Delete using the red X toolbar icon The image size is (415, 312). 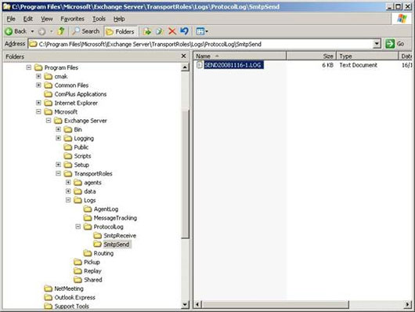click(172, 31)
